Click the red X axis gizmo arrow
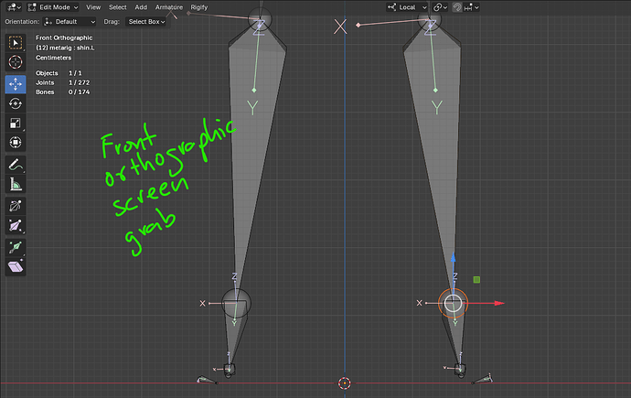Screen dimensions: 631x398 [499, 303]
